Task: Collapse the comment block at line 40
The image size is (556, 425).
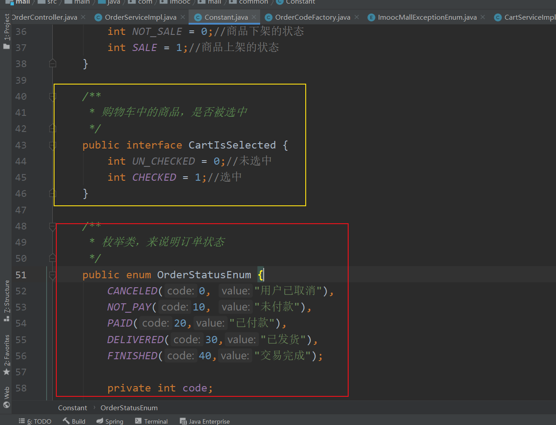Action: 52,96
